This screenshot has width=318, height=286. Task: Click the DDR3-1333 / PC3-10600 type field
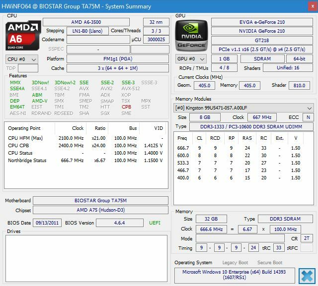click(251, 126)
